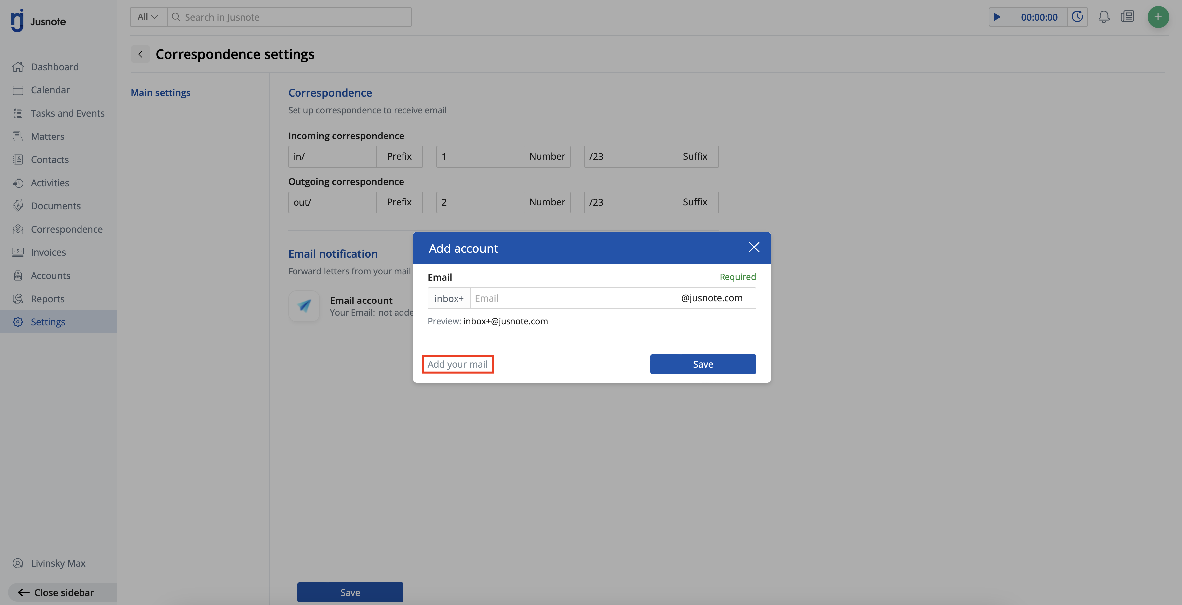Click Close sidebar button
The image size is (1182, 605).
(x=62, y=592)
